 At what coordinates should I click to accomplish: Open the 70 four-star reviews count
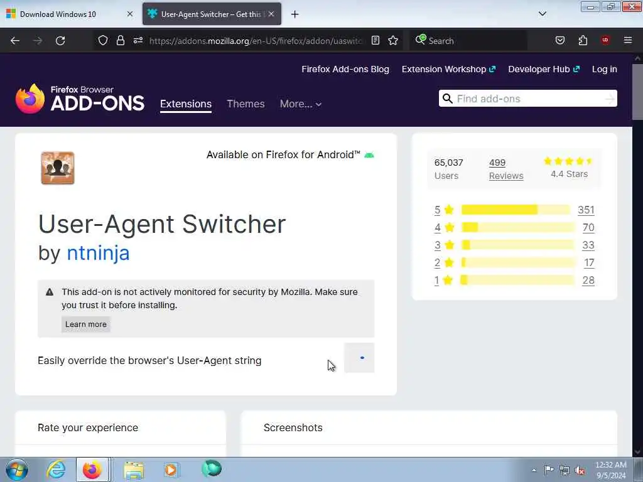pyautogui.click(x=588, y=227)
